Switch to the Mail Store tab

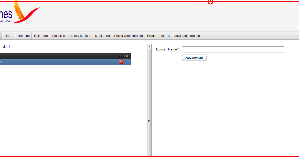41,36
